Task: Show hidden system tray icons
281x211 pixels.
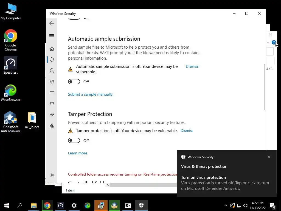Action: tap(226, 206)
